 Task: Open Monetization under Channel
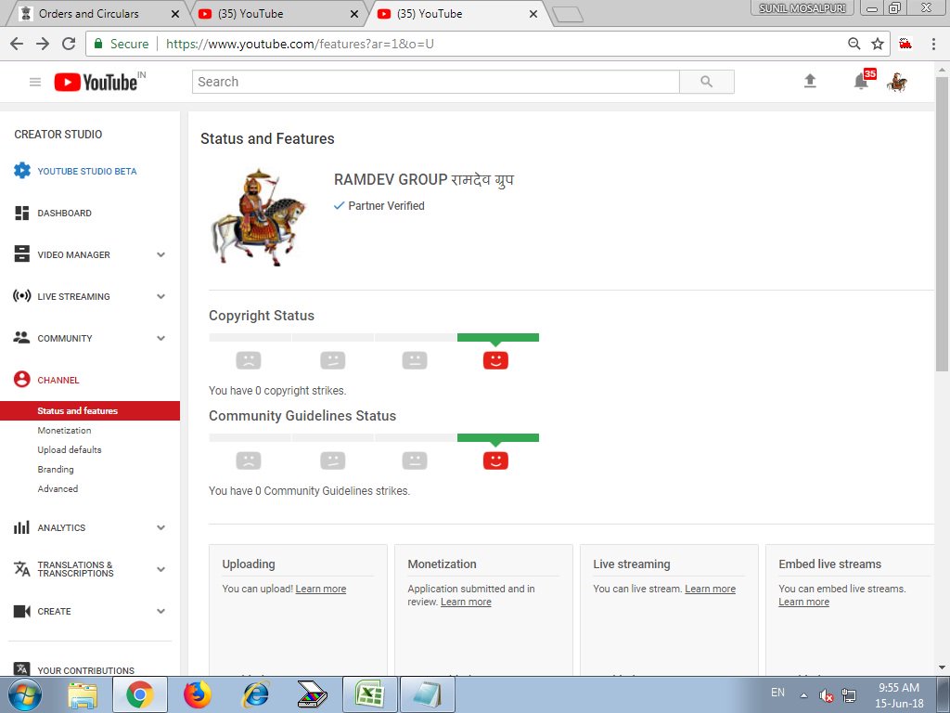click(64, 431)
